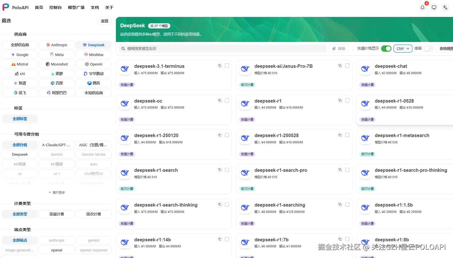Click whale logo on deepseek-r1-0528 card
The image size is (453, 258).
click(x=365, y=104)
